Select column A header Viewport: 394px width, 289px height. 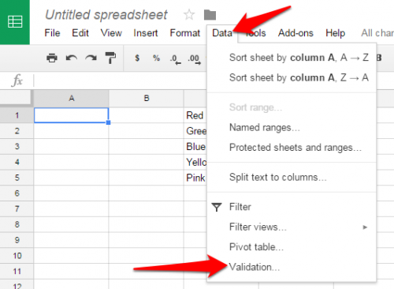[71, 99]
